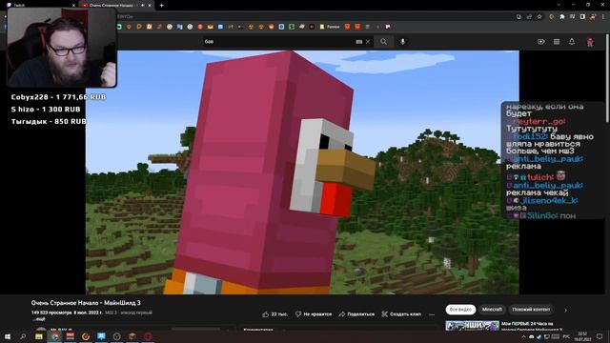Open the Chrome extensions puzzle menu

tap(562, 17)
